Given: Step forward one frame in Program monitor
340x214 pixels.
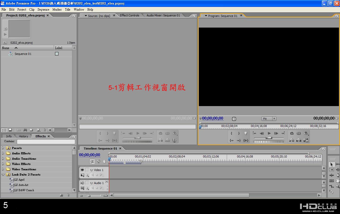Looking at the screenshot, I should pyautogui.click(x=276, y=133).
